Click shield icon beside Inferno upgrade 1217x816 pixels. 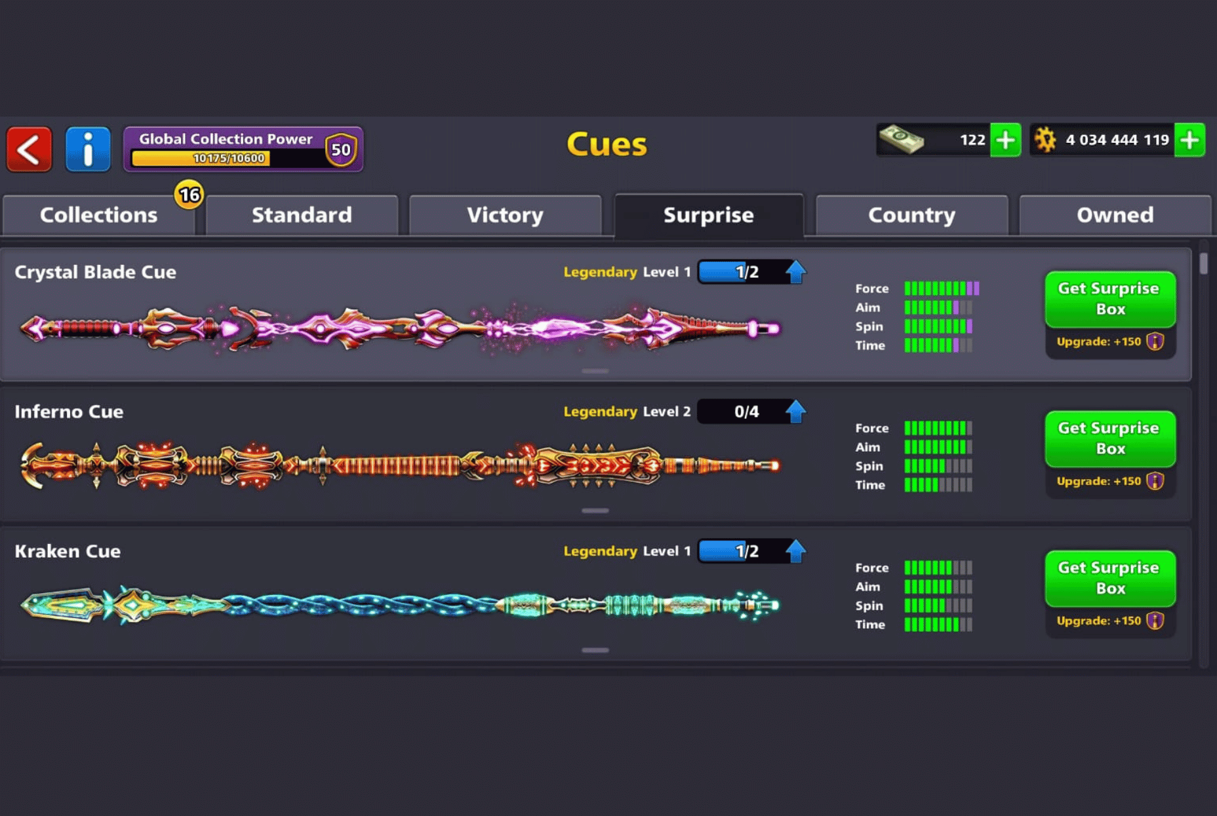pos(1155,481)
